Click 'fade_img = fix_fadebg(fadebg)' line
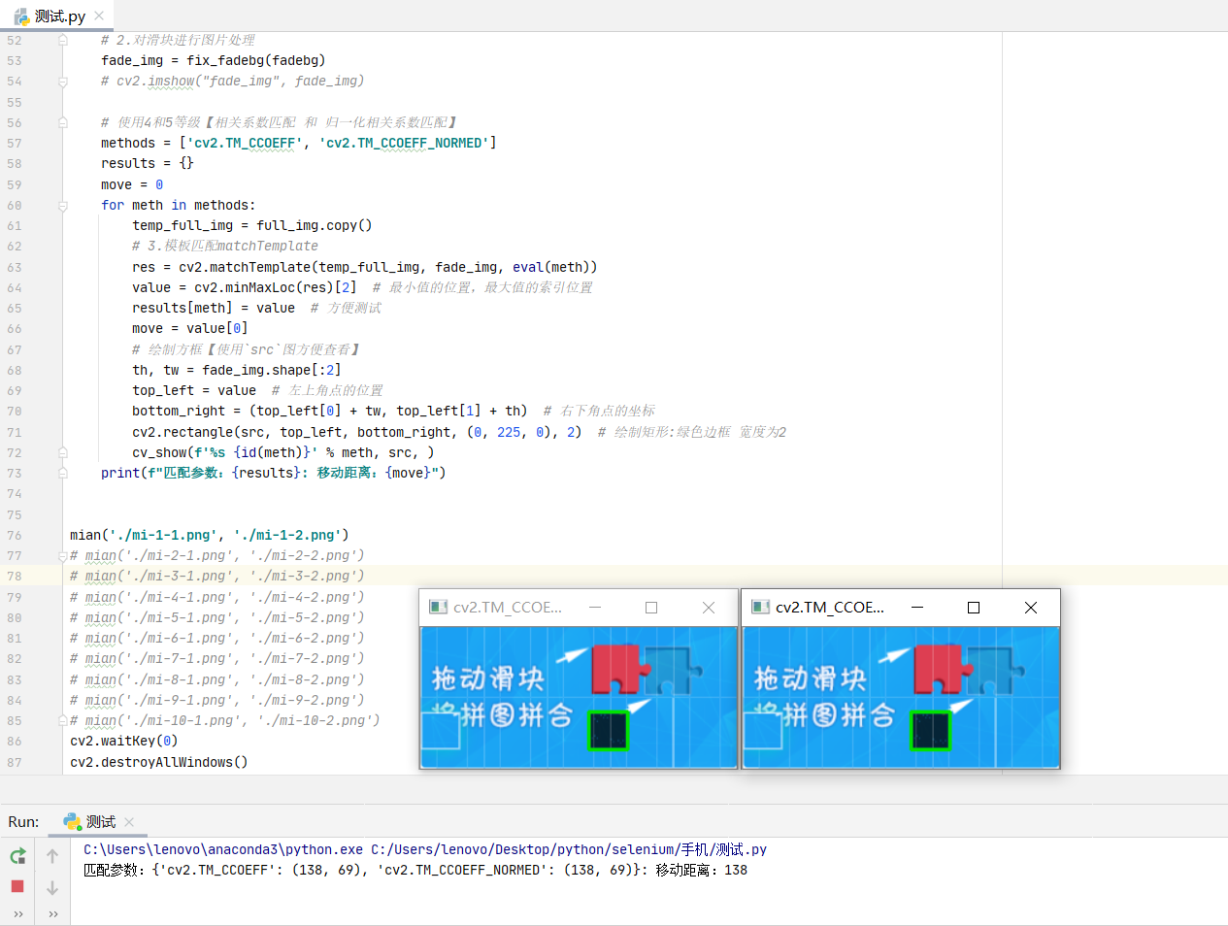The width and height of the screenshot is (1228, 926). 214,60
